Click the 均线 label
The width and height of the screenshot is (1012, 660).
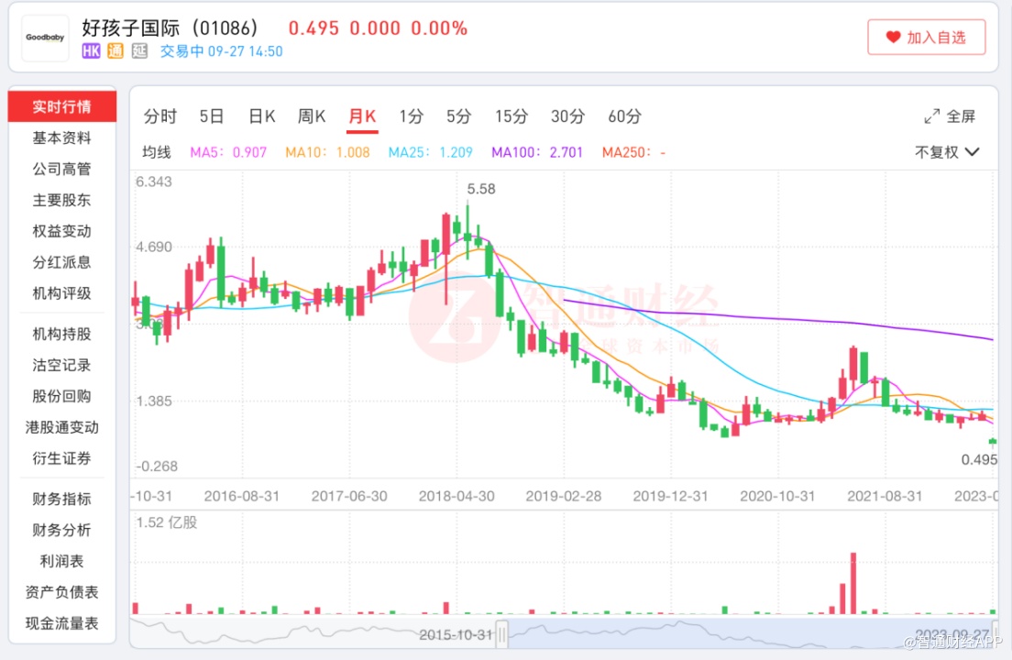[x=157, y=152]
